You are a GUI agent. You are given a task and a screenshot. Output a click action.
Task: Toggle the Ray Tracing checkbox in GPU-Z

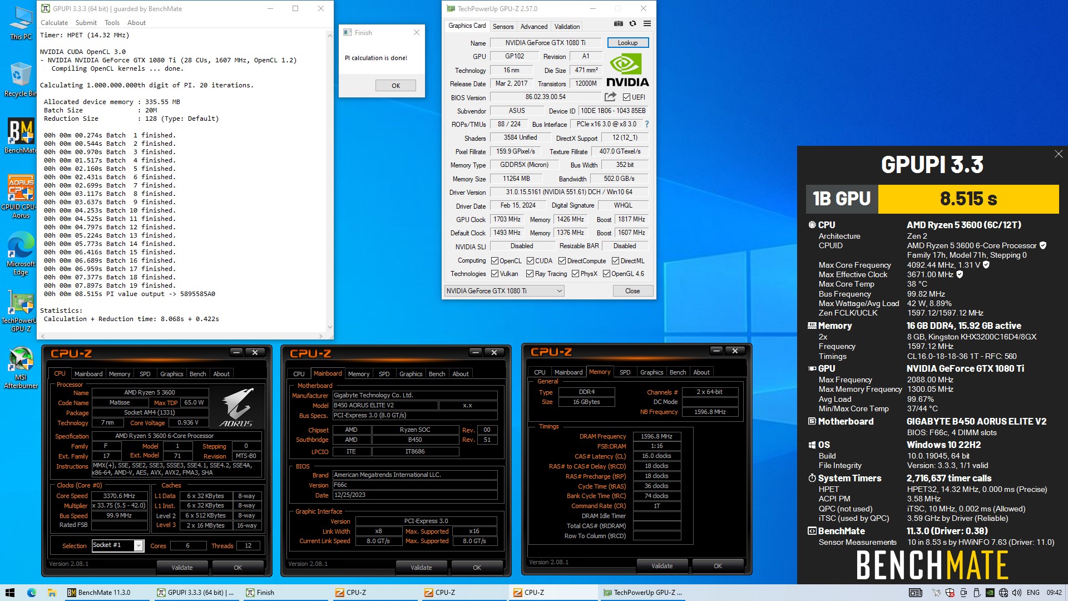[530, 274]
